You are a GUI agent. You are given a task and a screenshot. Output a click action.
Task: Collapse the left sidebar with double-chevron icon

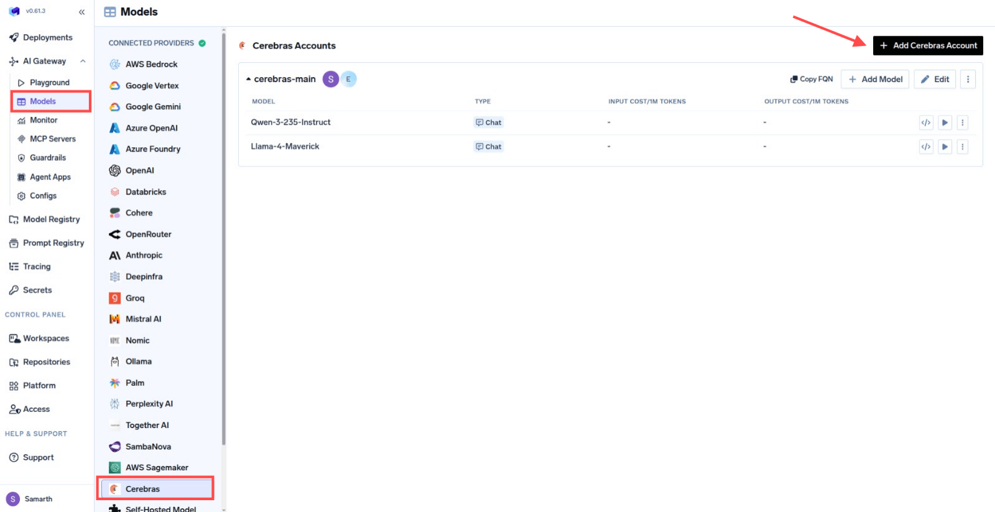[81, 12]
